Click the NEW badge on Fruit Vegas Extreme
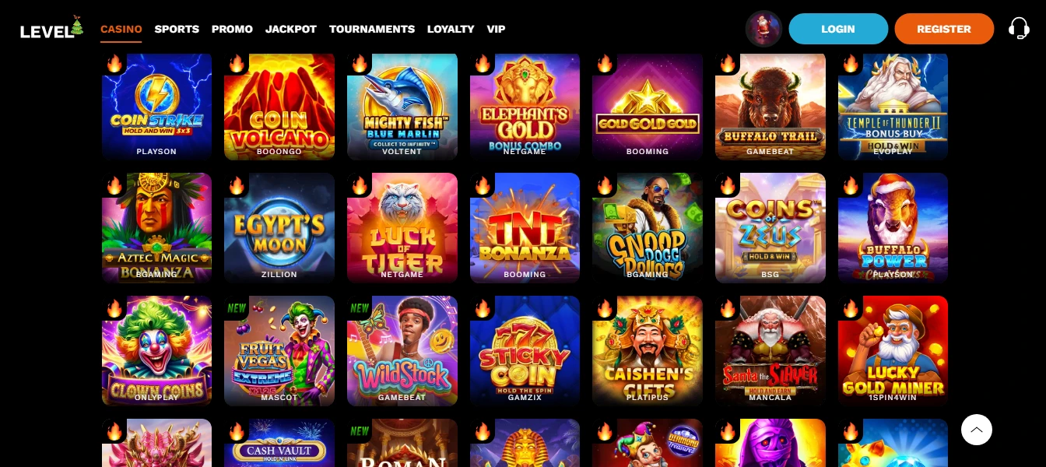The height and width of the screenshot is (467, 1046). (x=237, y=308)
